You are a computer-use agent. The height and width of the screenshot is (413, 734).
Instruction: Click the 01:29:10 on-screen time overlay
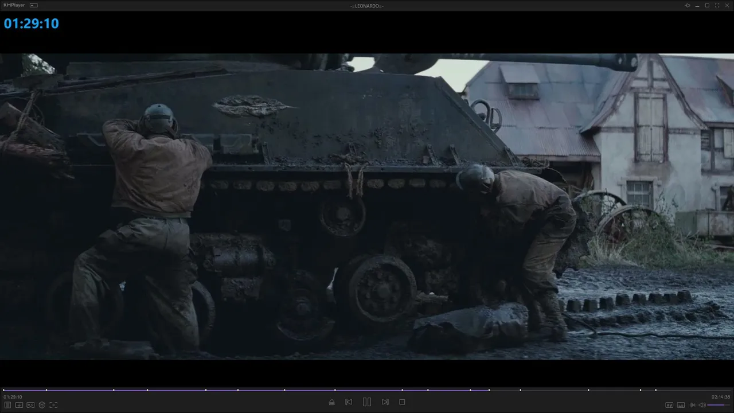click(x=32, y=24)
